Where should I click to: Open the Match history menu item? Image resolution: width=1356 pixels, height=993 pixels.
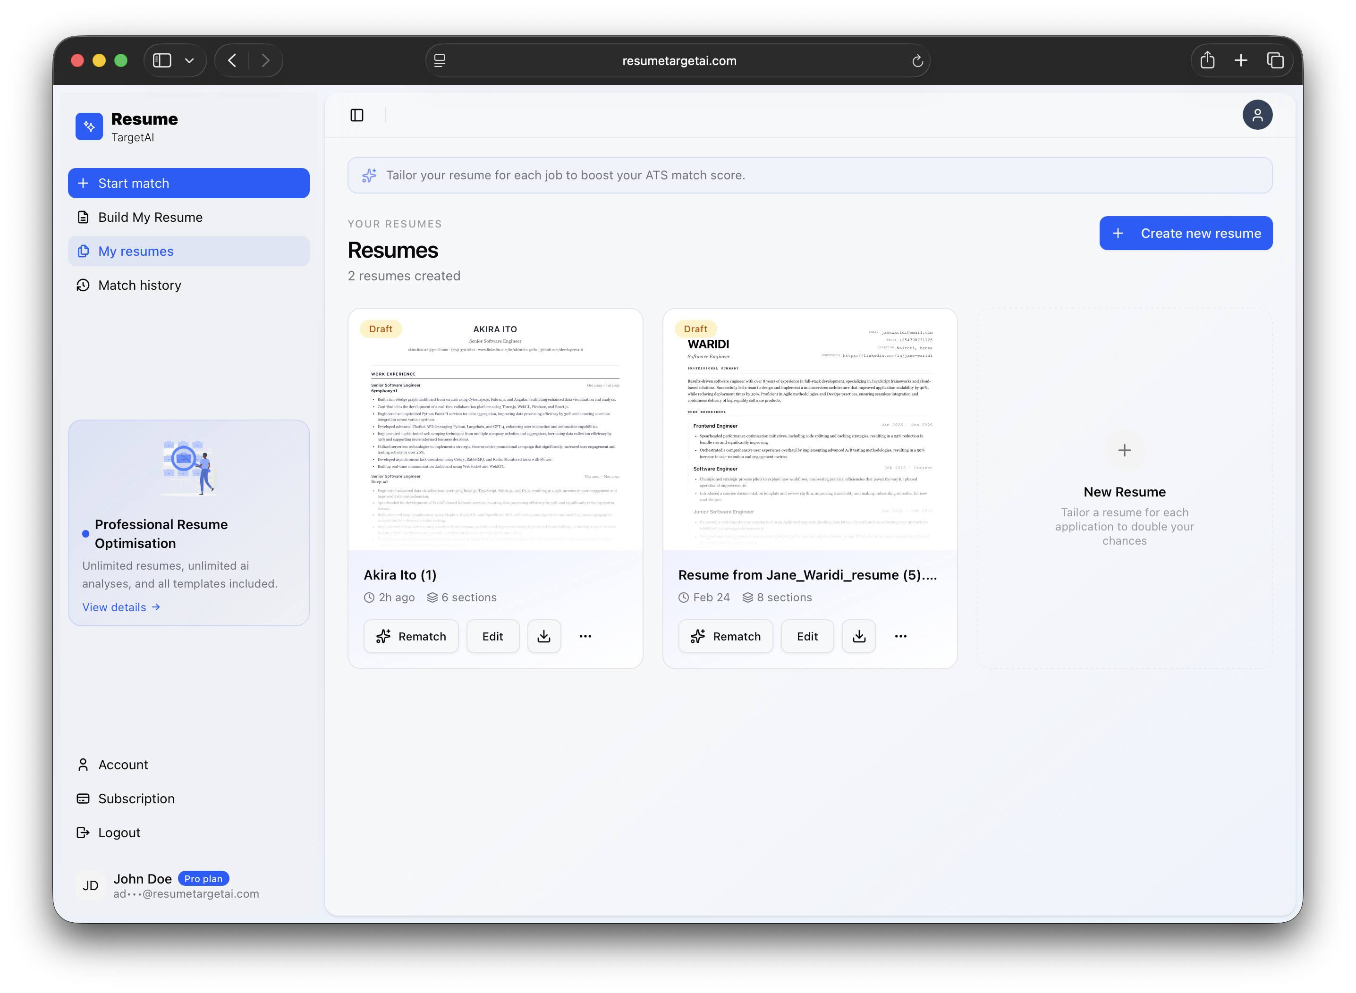(x=139, y=285)
